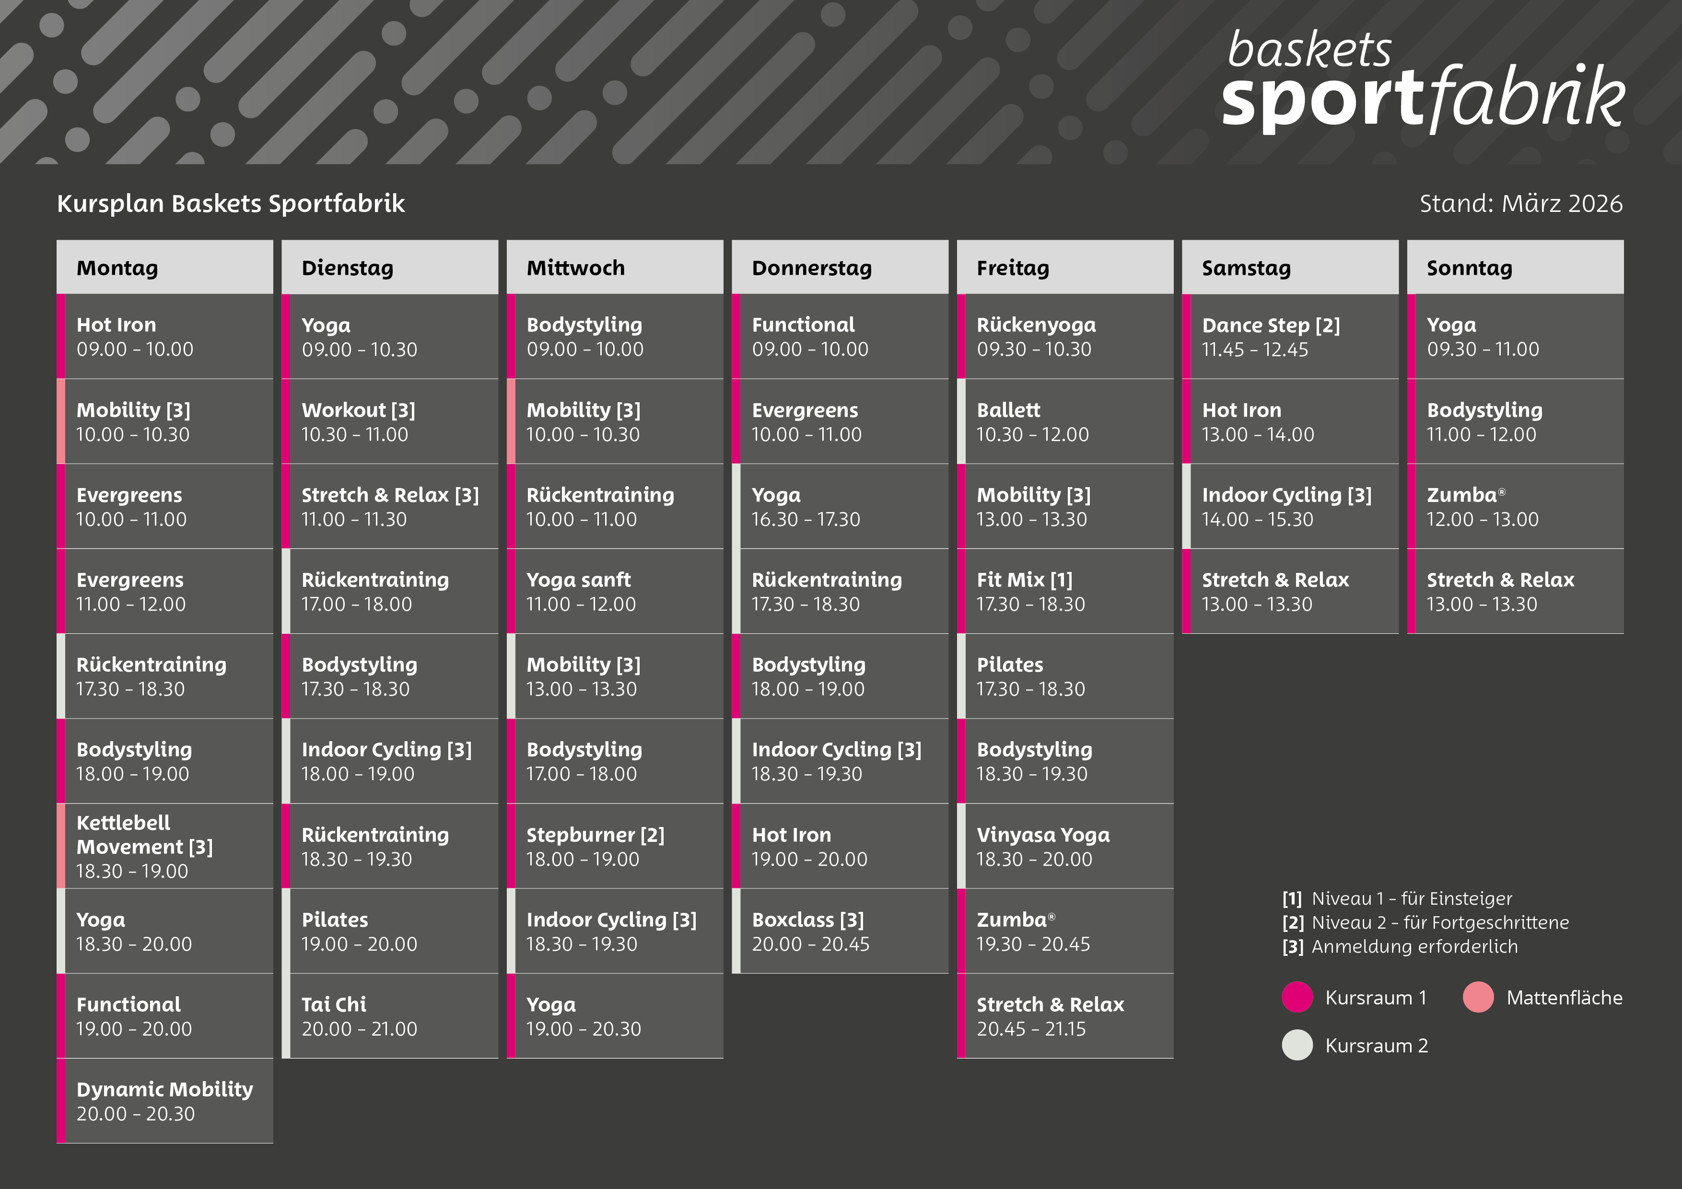Click the salmon Mattenfläche legend dot
This screenshot has width=1682, height=1189.
click(x=1478, y=997)
